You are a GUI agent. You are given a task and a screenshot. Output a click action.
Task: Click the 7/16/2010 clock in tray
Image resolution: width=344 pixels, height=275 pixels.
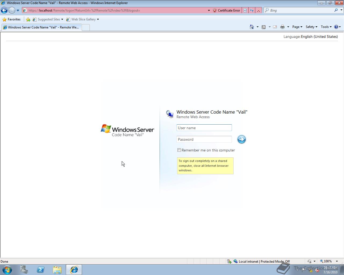[330, 270]
